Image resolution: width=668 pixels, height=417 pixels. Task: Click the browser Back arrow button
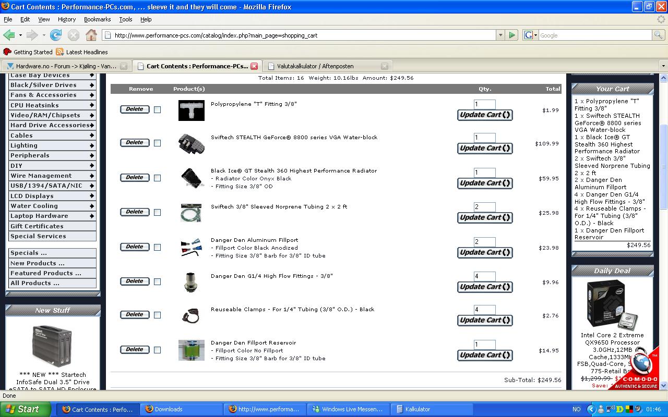pyautogui.click(x=9, y=35)
